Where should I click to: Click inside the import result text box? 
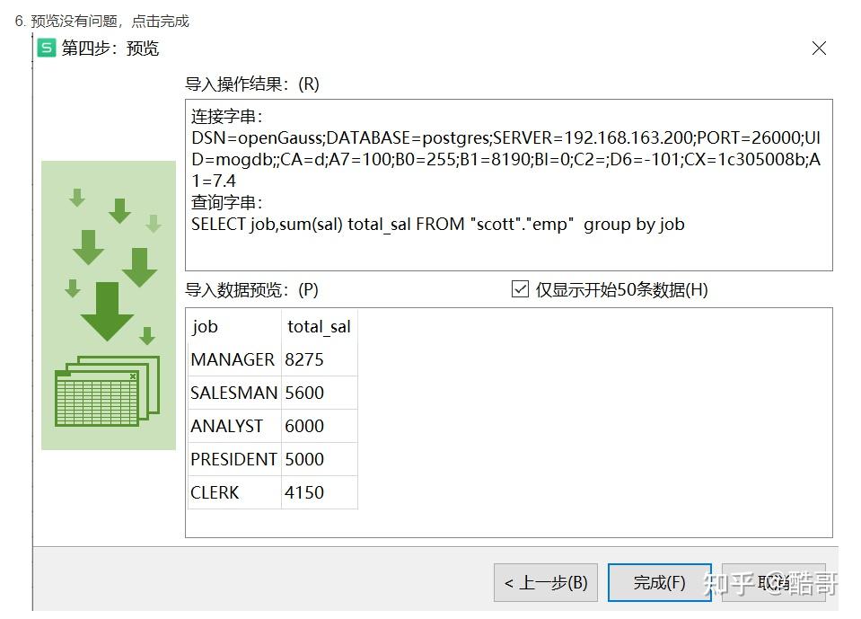508,185
